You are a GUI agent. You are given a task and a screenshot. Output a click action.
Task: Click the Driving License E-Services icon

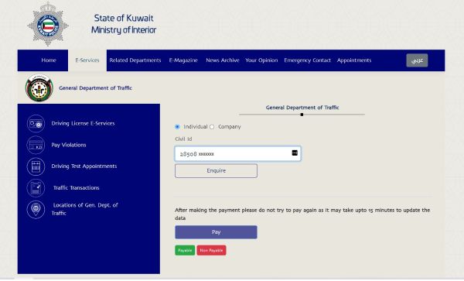[36, 124]
